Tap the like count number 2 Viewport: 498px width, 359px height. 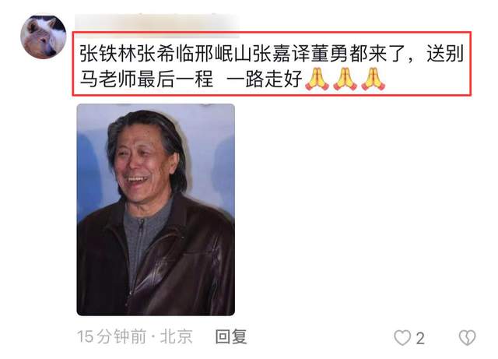point(420,338)
